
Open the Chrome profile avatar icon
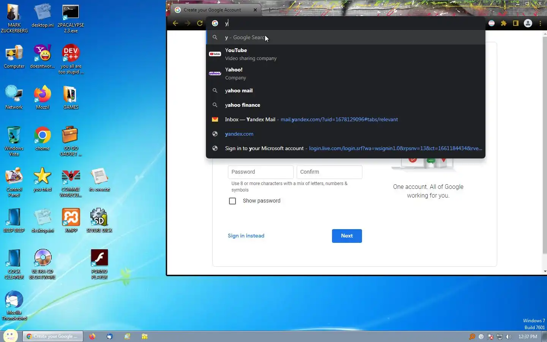[x=528, y=23]
